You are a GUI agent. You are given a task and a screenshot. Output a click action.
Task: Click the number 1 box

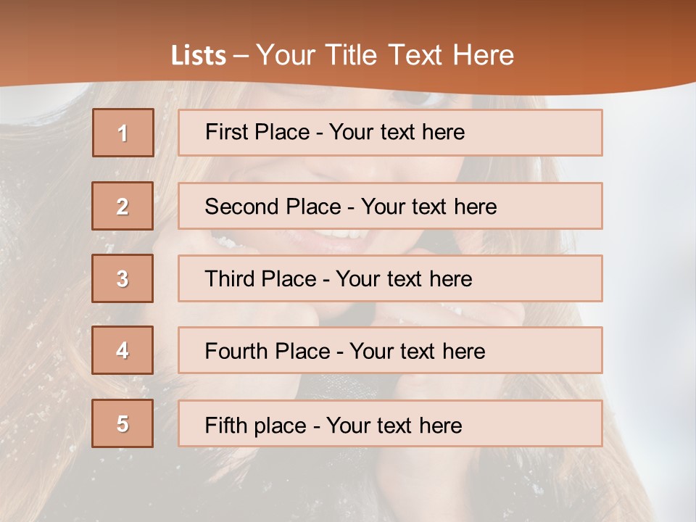123,133
